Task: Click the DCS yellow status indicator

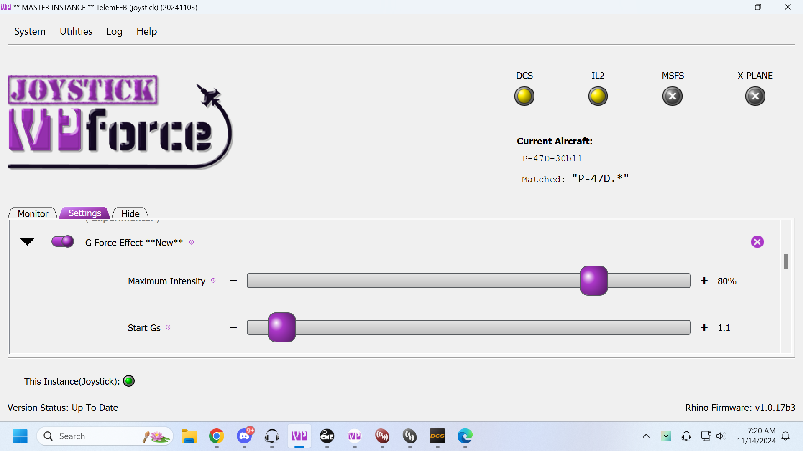Action: point(524,96)
